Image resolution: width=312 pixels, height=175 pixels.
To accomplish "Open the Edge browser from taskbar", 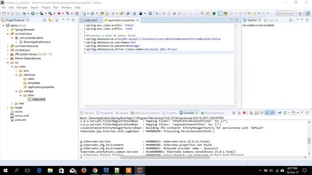I will [39, 170].
